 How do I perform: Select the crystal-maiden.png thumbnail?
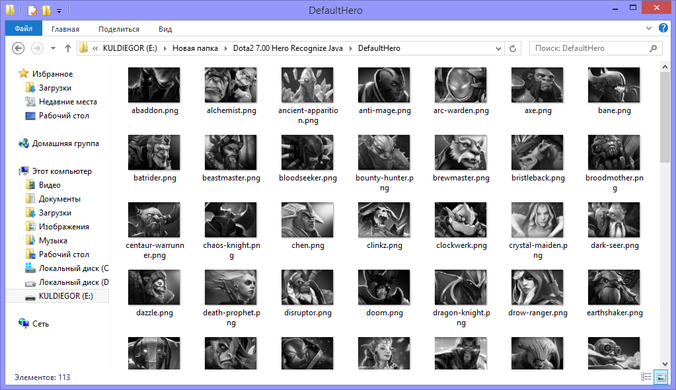point(537,220)
